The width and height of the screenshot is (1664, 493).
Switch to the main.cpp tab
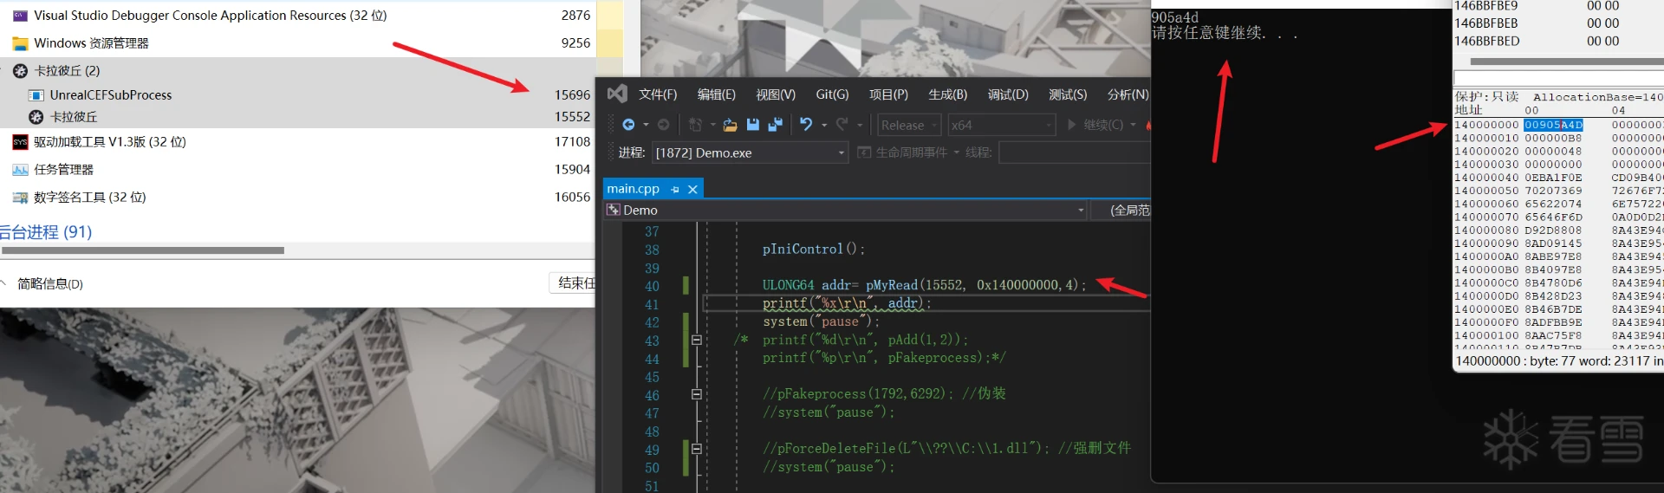point(633,189)
